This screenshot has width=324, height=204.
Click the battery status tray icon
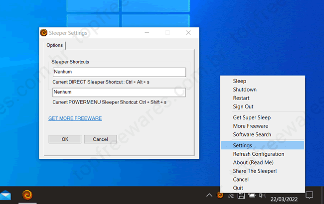(x=252, y=196)
